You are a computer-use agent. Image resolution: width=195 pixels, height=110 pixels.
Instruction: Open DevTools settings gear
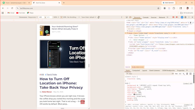point(186,17)
